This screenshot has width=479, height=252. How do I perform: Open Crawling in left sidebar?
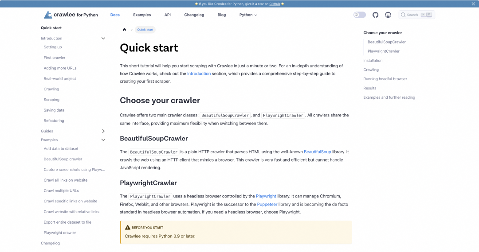(51, 89)
